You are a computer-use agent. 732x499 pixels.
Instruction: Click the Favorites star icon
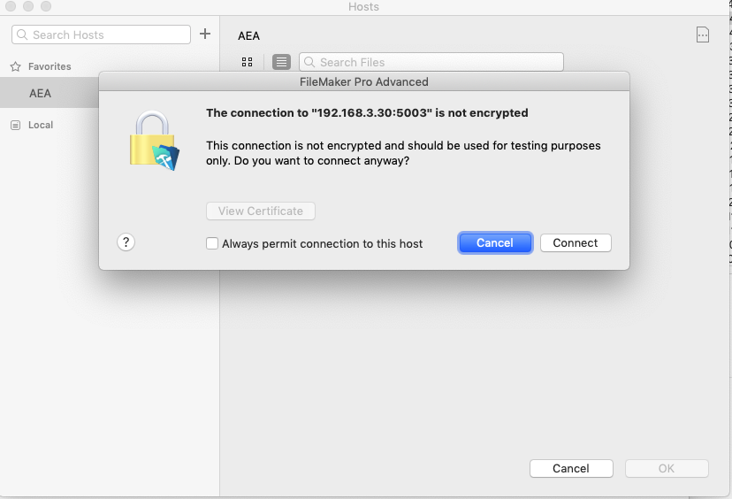15,66
